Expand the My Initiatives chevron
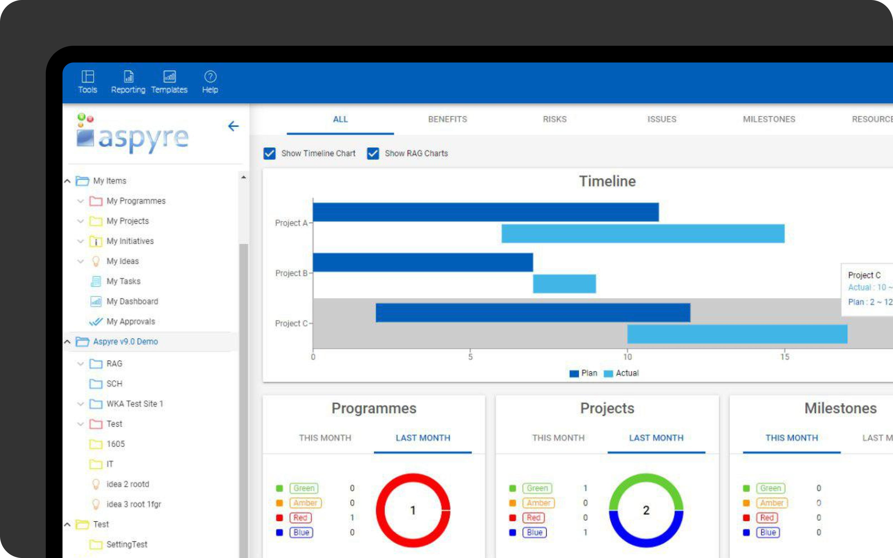 pyautogui.click(x=80, y=241)
